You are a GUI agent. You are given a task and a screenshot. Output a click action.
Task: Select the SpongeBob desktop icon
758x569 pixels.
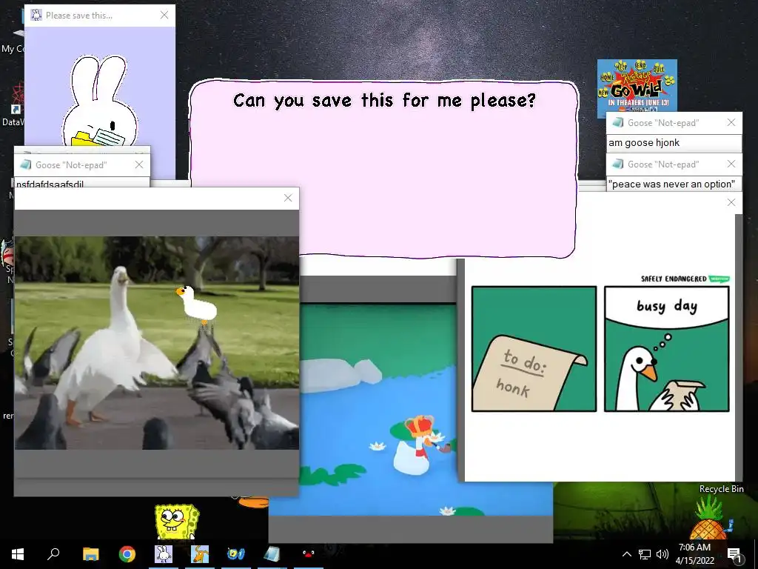(176, 522)
